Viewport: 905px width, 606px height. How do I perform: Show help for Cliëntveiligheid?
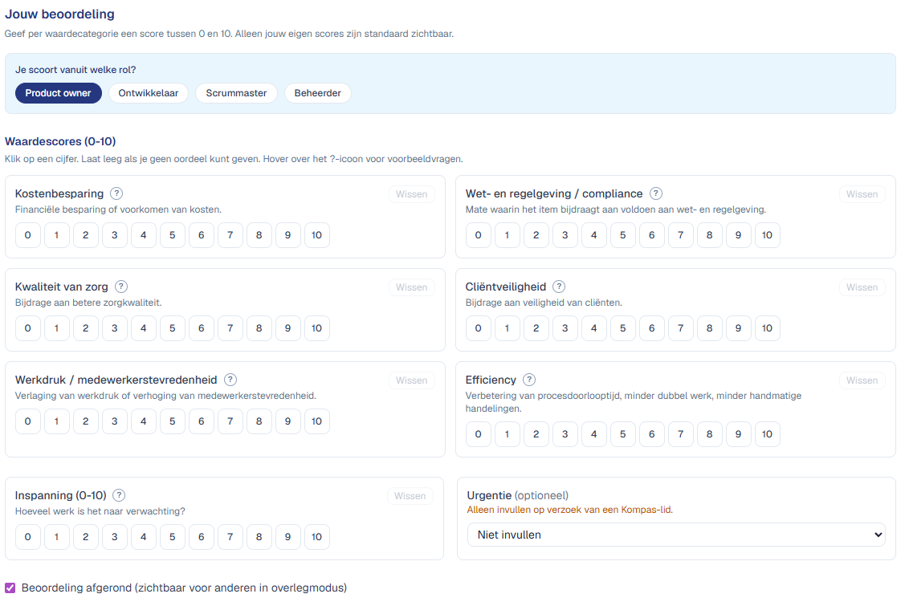pos(559,287)
